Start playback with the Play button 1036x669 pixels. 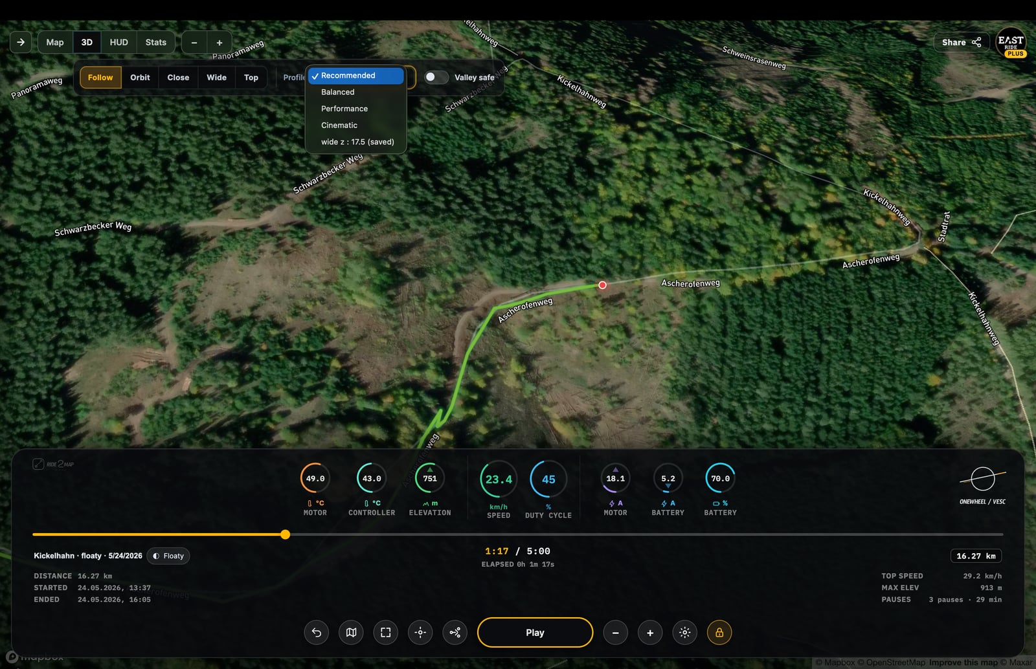pos(535,633)
